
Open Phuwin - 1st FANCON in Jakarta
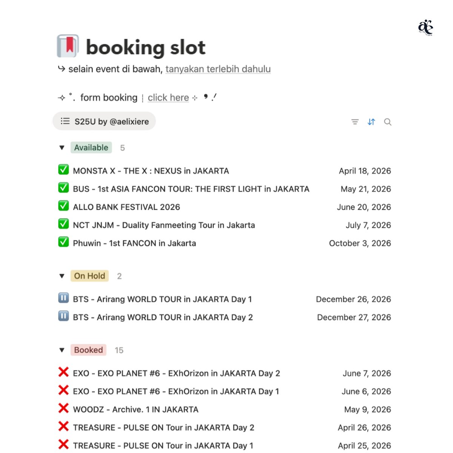tap(134, 243)
